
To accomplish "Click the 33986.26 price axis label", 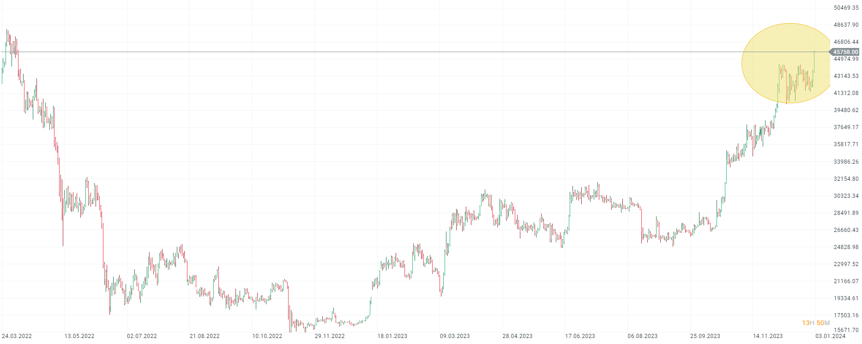I will point(846,162).
